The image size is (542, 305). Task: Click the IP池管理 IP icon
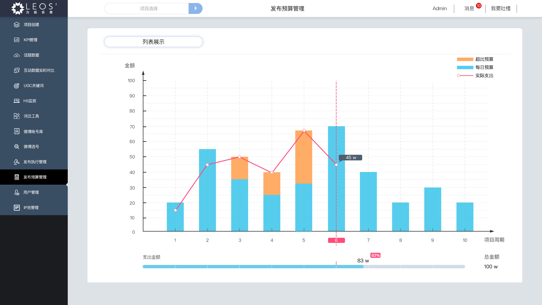click(17, 208)
